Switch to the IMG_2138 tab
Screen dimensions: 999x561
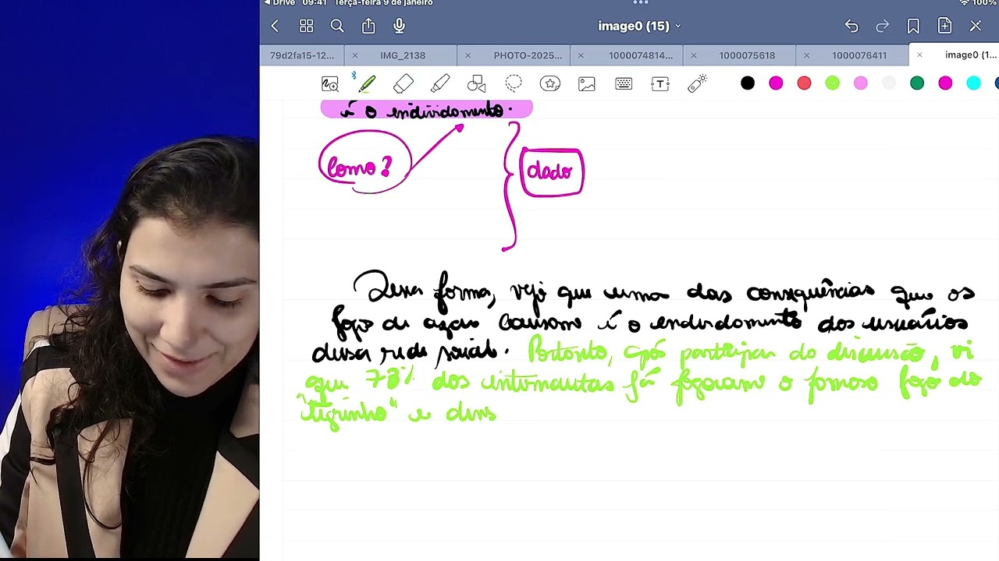click(403, 55)
